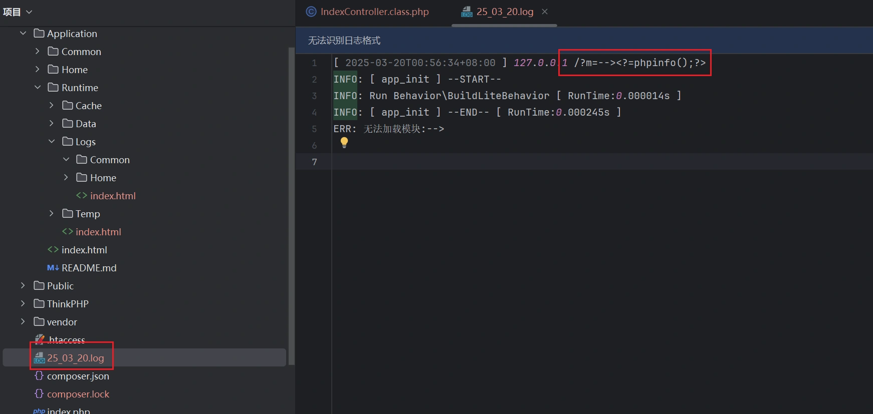Click the IndexController class icon in tab

(x=311, y=12)
